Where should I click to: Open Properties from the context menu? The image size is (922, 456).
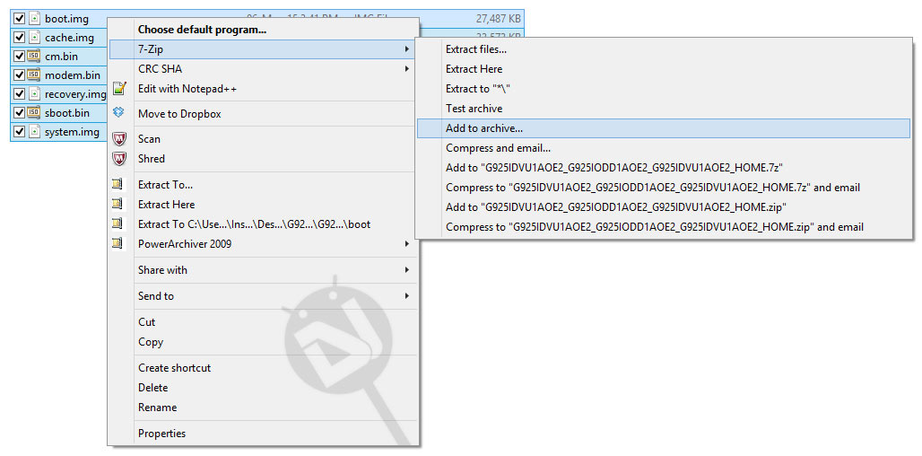[161, 434]
